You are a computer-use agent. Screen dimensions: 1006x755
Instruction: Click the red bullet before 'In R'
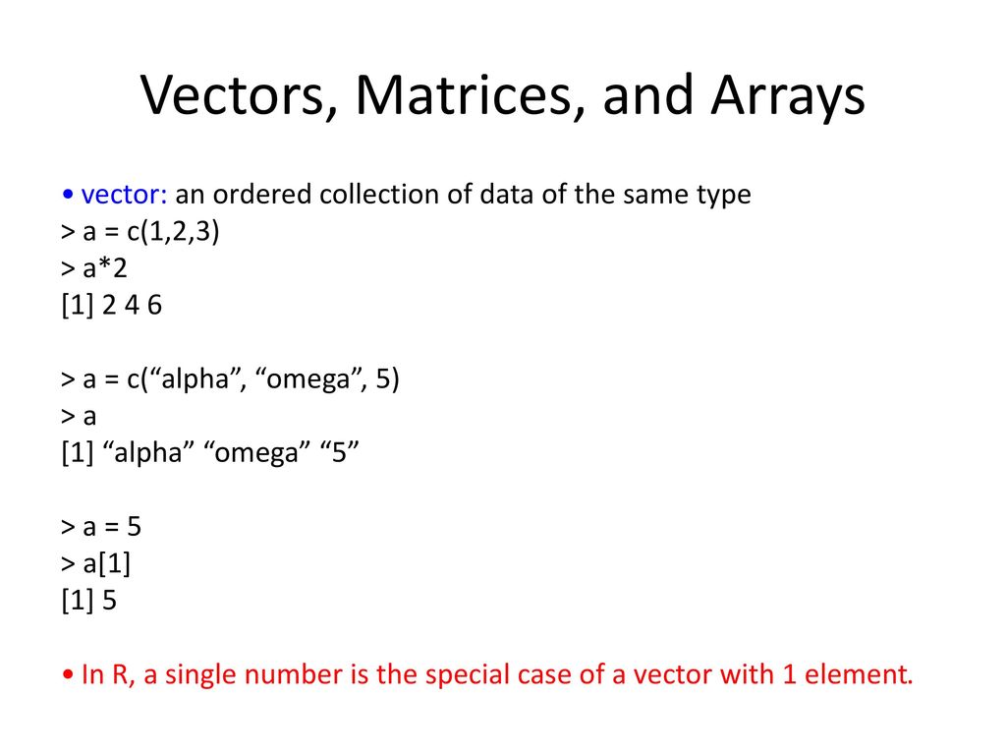pos(68,674)
